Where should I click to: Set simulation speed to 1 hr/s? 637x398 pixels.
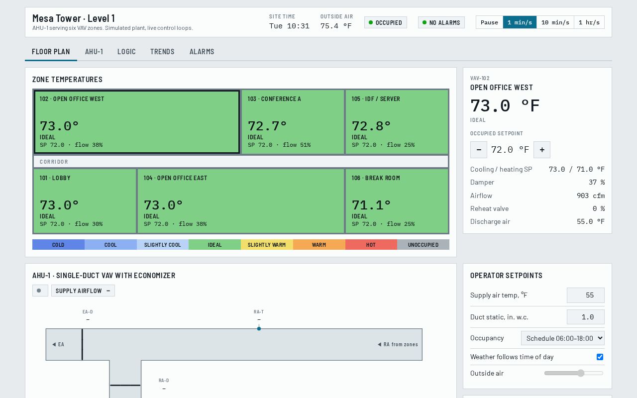click(x=589, y=22)
